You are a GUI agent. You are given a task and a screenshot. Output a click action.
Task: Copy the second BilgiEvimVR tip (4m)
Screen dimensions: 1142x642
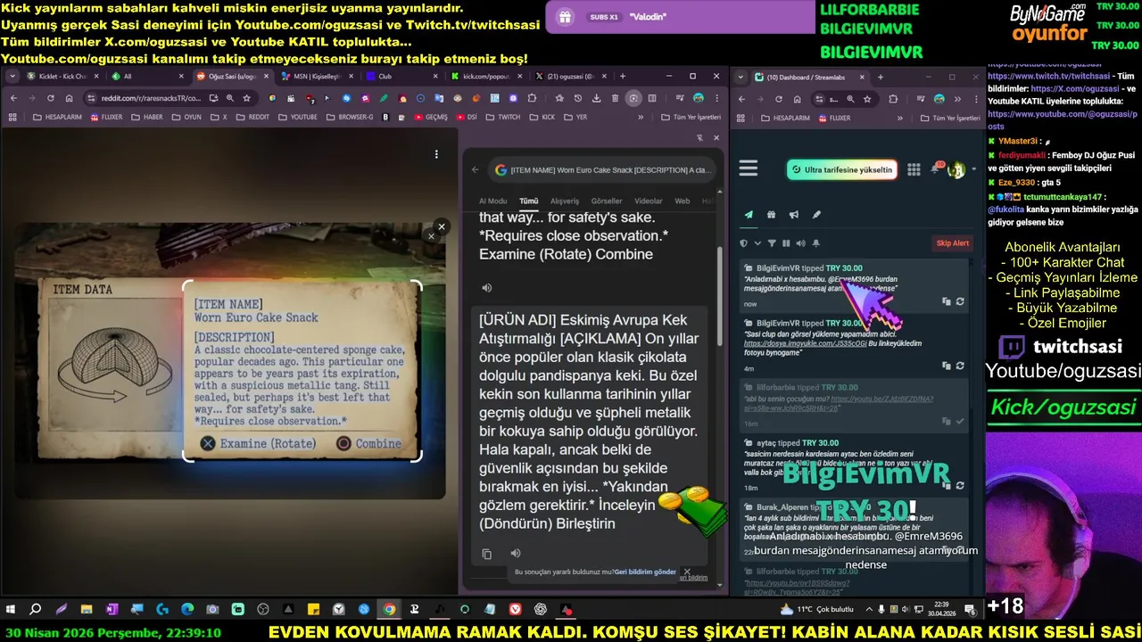(x=947, y=366)
